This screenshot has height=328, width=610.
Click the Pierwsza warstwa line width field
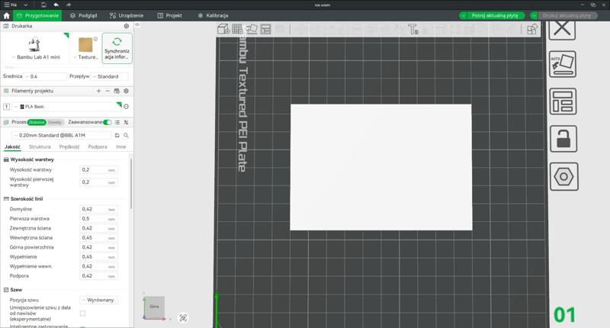[x=98, y=219]
